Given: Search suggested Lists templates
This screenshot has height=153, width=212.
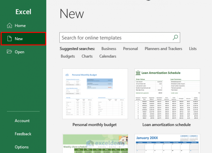Looking at the screenshot, I should 193,49.
